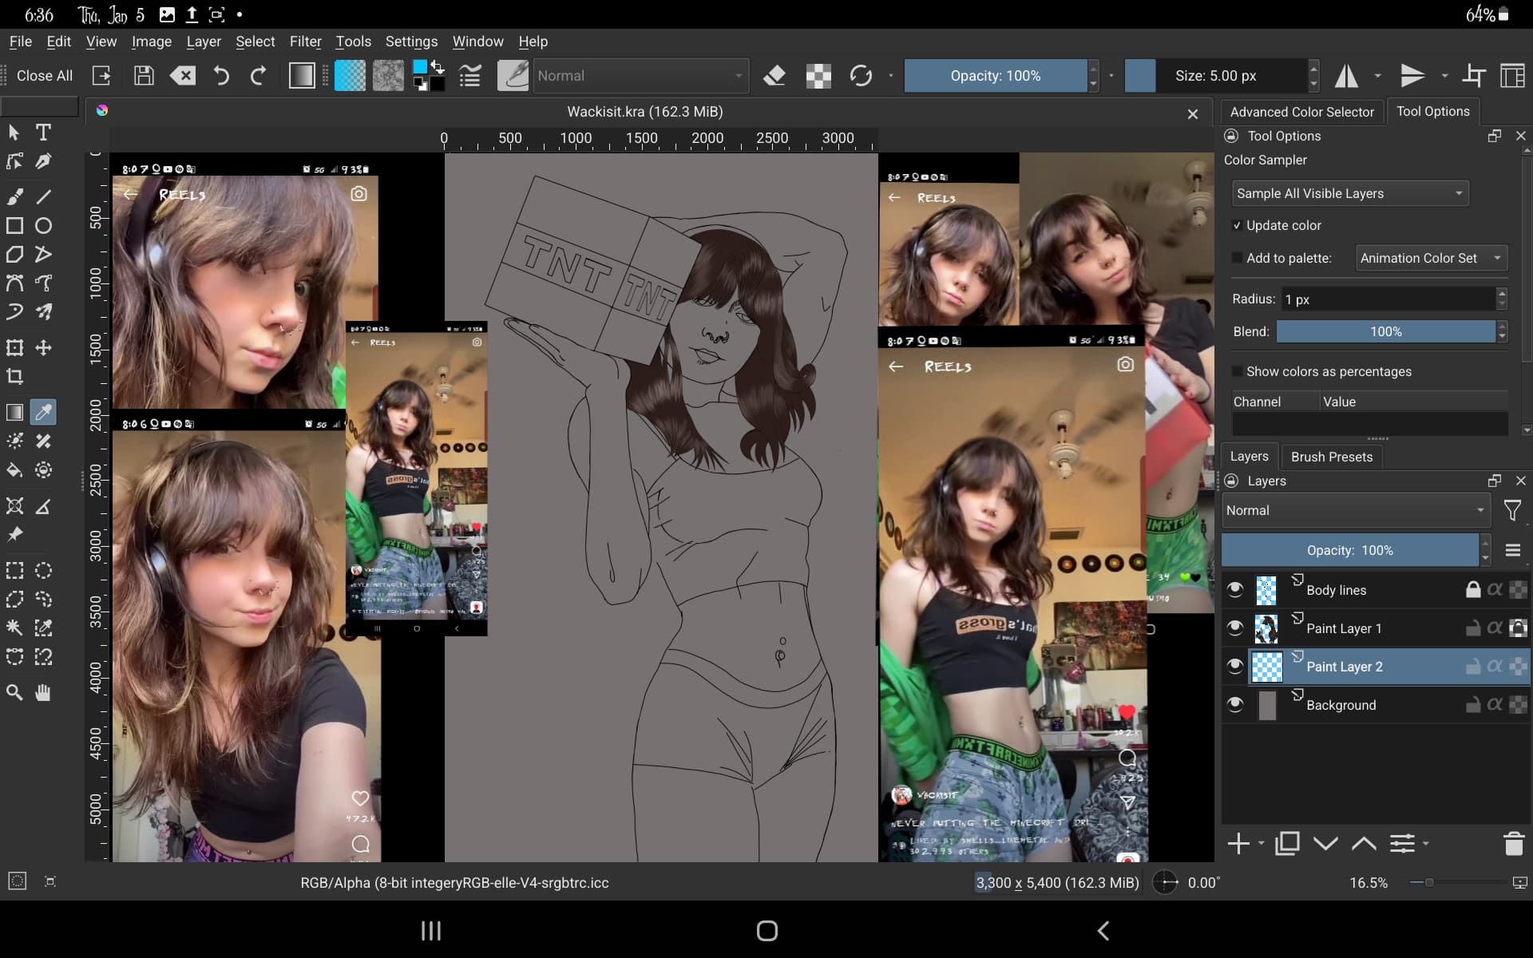Viewport: 1533px width, 958px height.
Task: Hide the Body lines layer
Action: coord(1234,590)
